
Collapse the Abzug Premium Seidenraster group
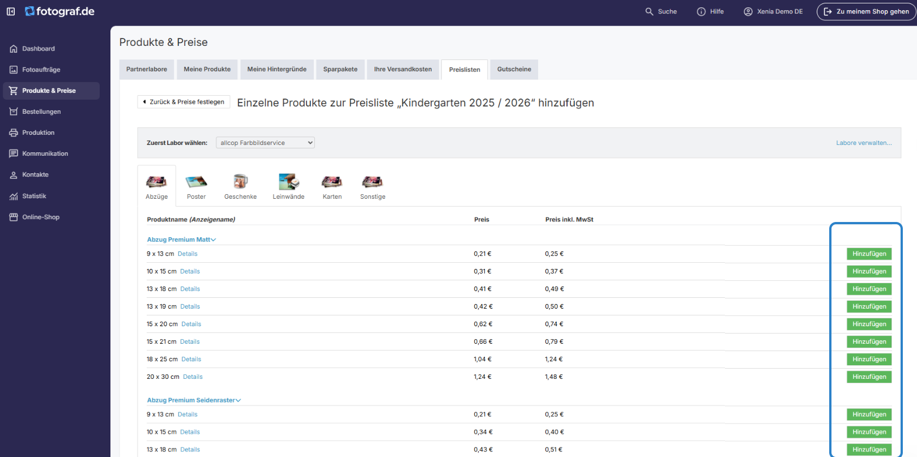[194, 400]
